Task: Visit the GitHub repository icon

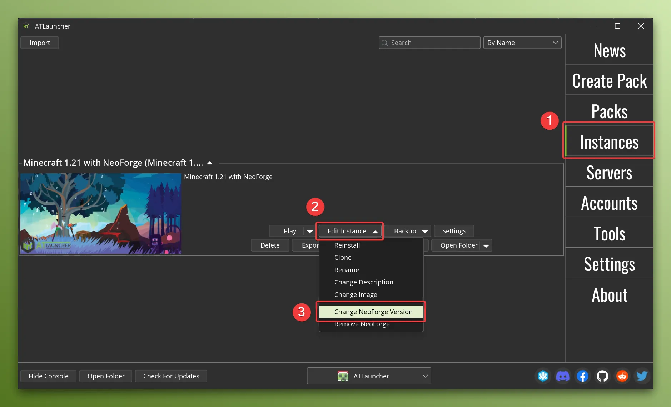Action: tap(602, 376)
